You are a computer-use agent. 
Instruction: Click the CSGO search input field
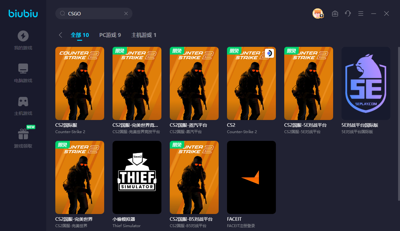pos(94,13)
